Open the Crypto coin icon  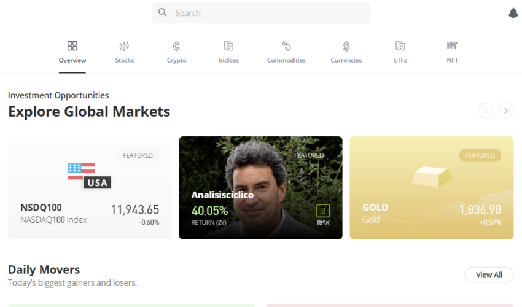click(x=176, y=46)
